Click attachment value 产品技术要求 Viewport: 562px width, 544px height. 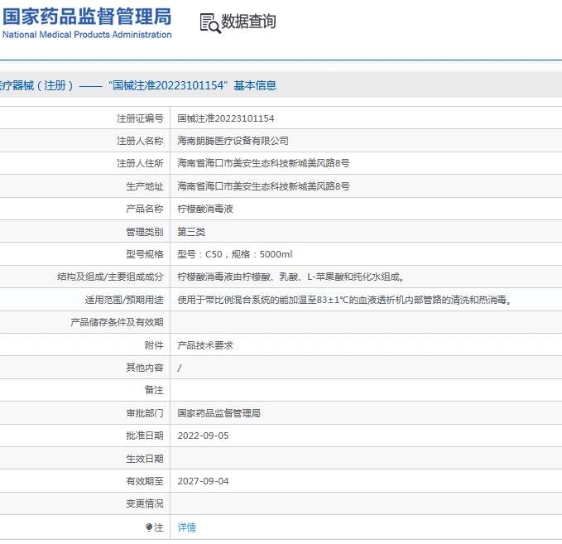205,345
